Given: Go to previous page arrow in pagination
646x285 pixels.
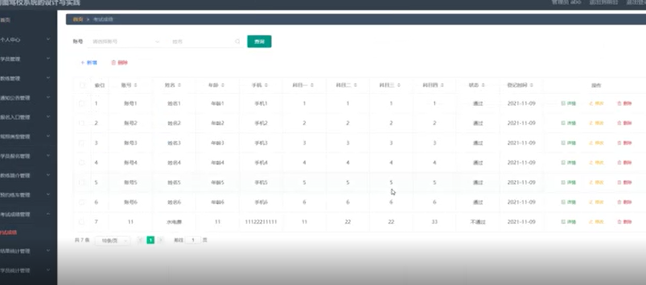Looking at the screenshot, I should [x=140, y=240].
